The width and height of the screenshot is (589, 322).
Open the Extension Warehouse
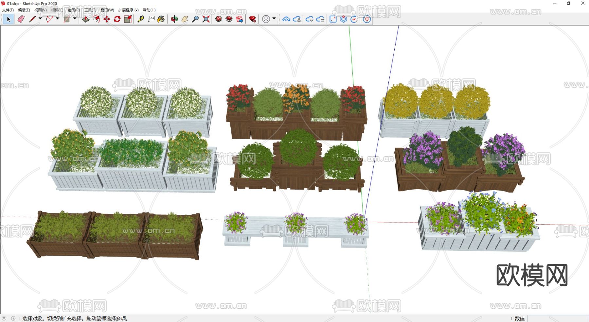(229, 19)
